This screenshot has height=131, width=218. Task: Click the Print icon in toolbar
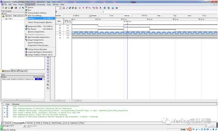pyautogui.click(x=16, y=8)
